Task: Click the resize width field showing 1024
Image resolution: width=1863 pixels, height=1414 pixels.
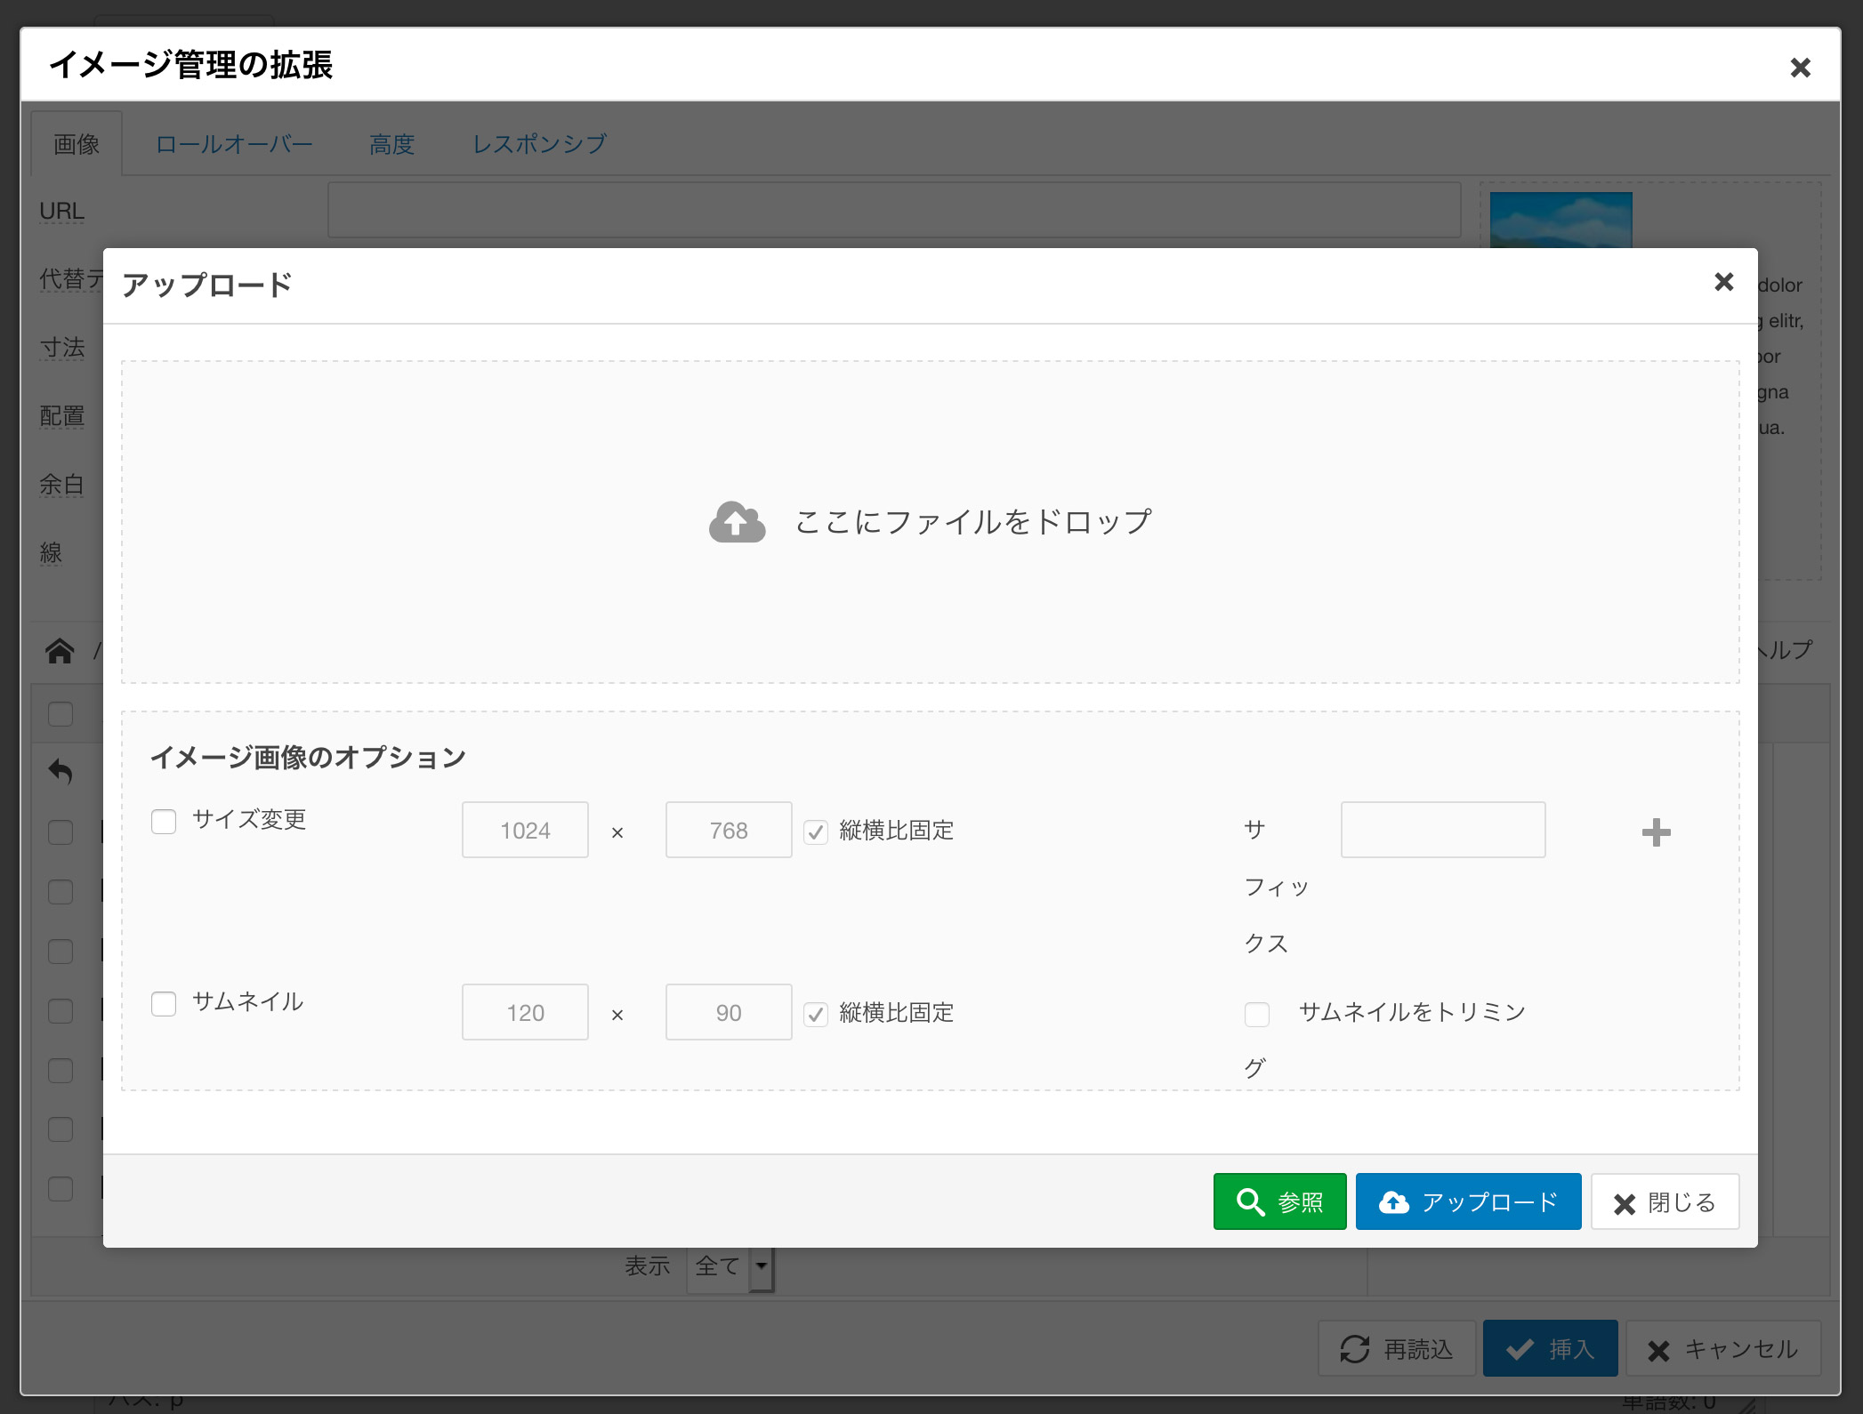Action: (x=525, y=830)
